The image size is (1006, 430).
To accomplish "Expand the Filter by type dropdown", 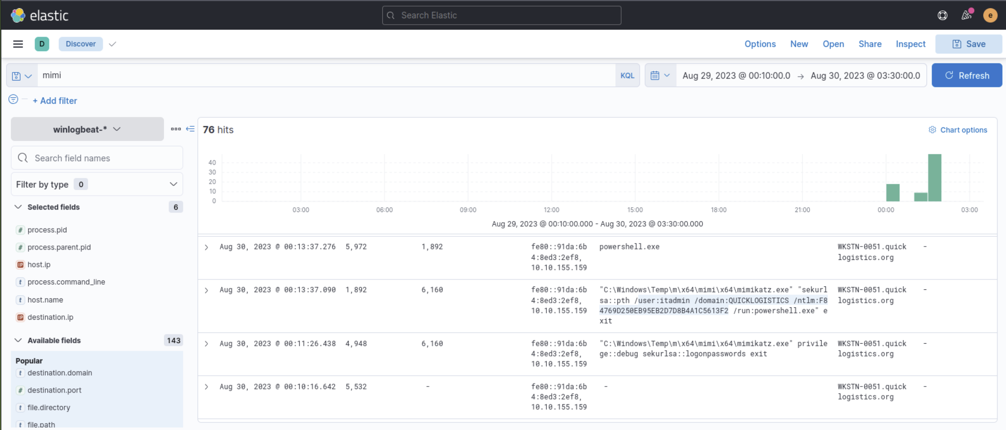I will [x=97, y=184].
